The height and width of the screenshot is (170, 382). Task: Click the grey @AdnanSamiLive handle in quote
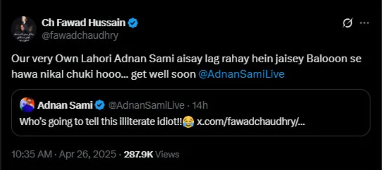tap(146, 105)
